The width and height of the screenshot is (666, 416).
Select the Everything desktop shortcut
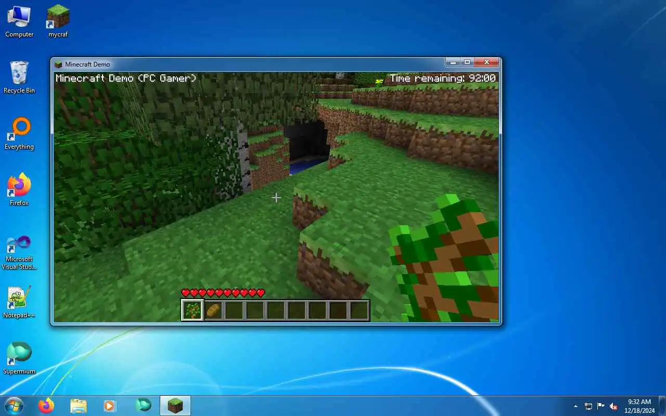pos(19,134)
